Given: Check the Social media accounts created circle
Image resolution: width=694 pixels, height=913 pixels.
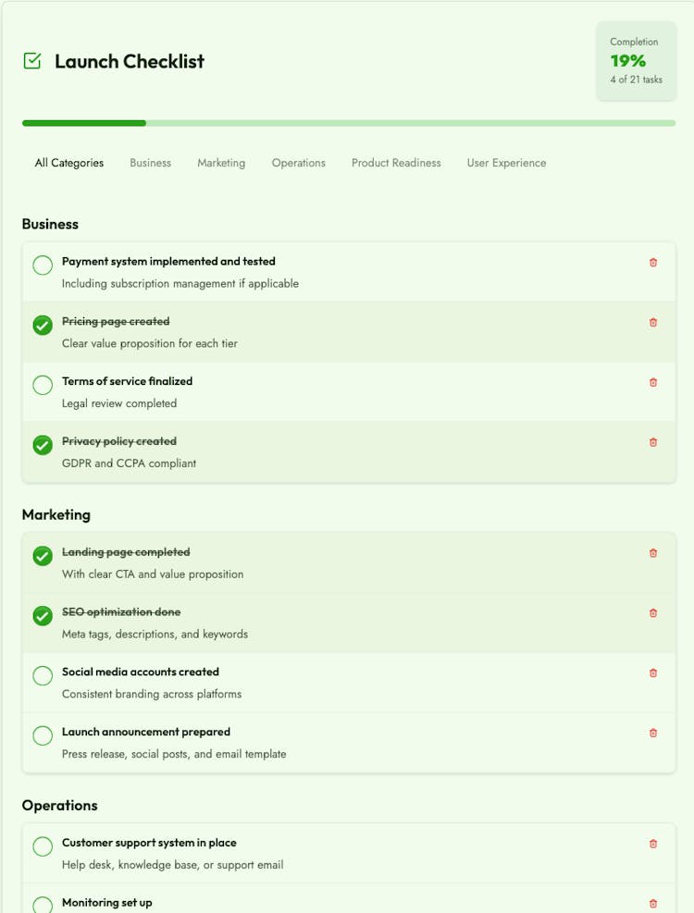Looking at the screenshot, I should click(x=43, y=675).
